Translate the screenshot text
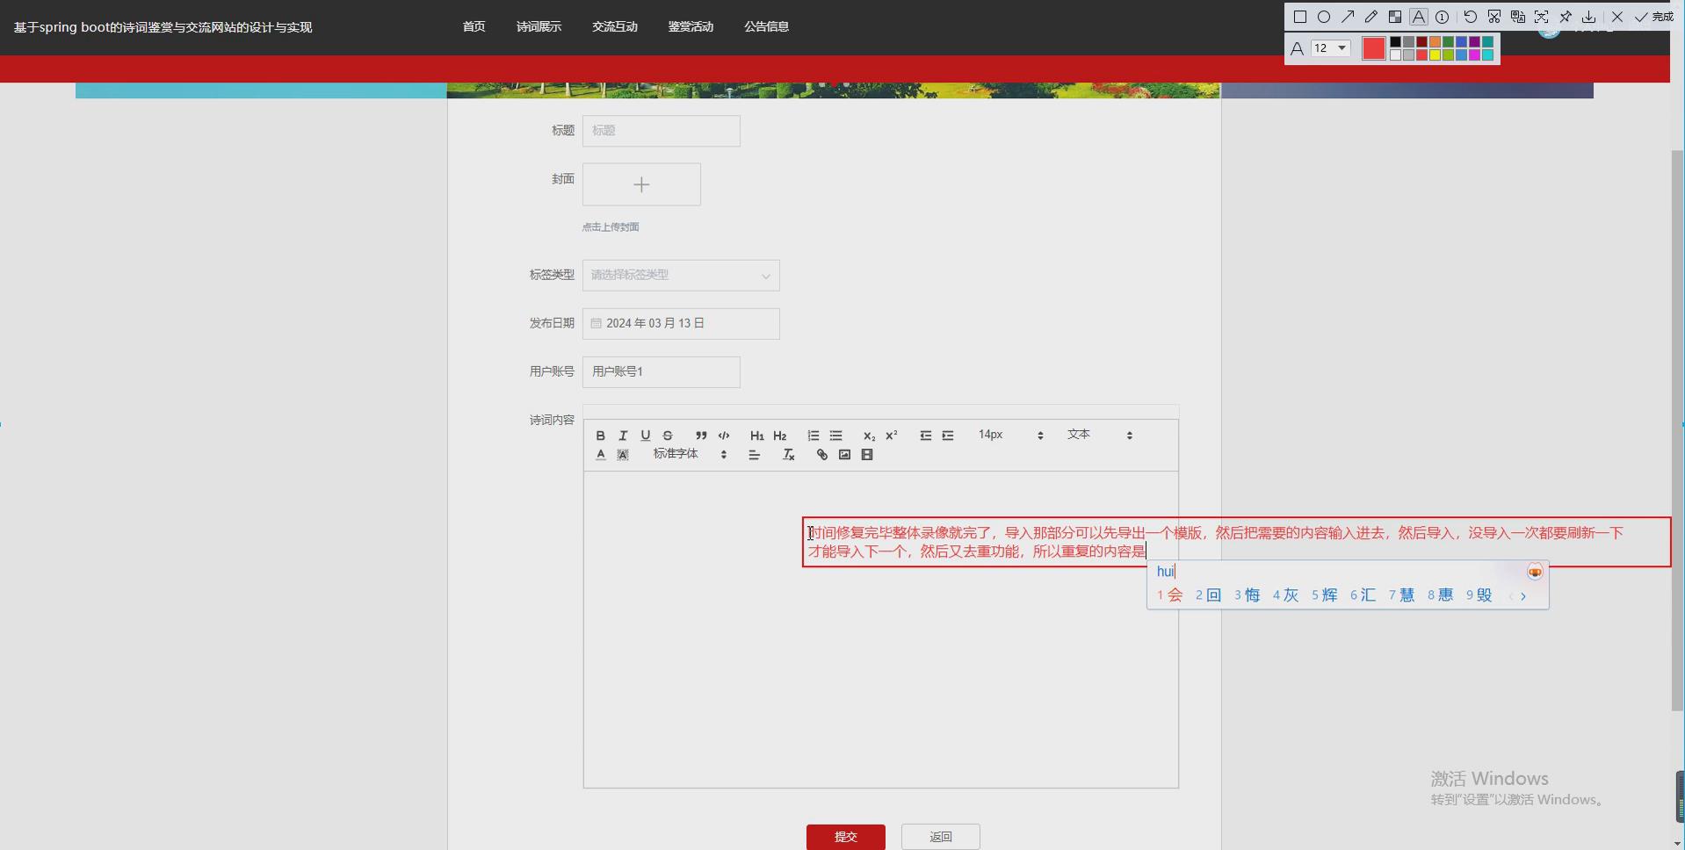The height and width of the screenshot is (850, 1685). pyautogui.click(x=1518, y=17)
